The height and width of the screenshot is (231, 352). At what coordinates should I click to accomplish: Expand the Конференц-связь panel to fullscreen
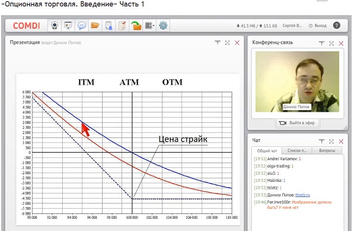click(331, 43)
